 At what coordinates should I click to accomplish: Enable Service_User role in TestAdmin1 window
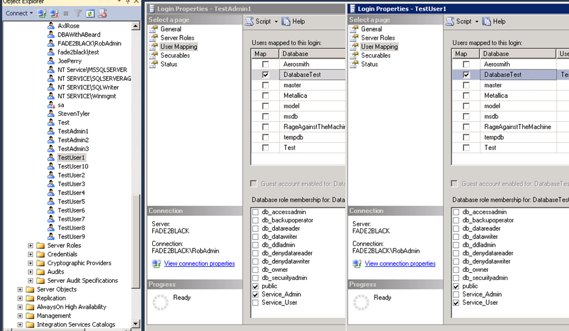256,303
